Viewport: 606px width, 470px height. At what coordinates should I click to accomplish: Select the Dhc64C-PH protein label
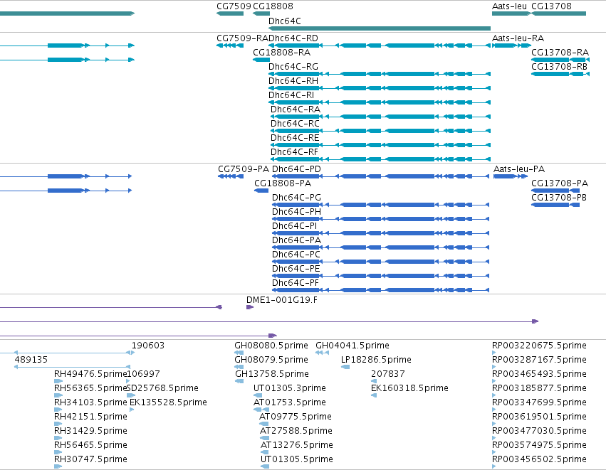pyautogui.click(x=296, y=212)
